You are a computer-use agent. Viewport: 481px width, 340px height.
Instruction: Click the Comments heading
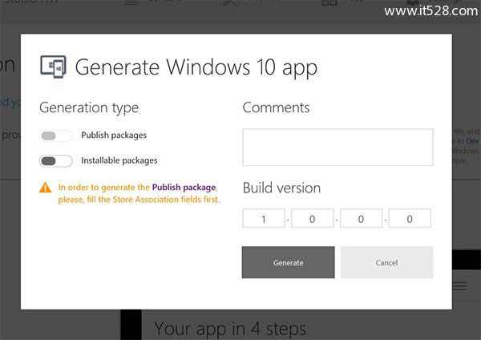[276, 107]
